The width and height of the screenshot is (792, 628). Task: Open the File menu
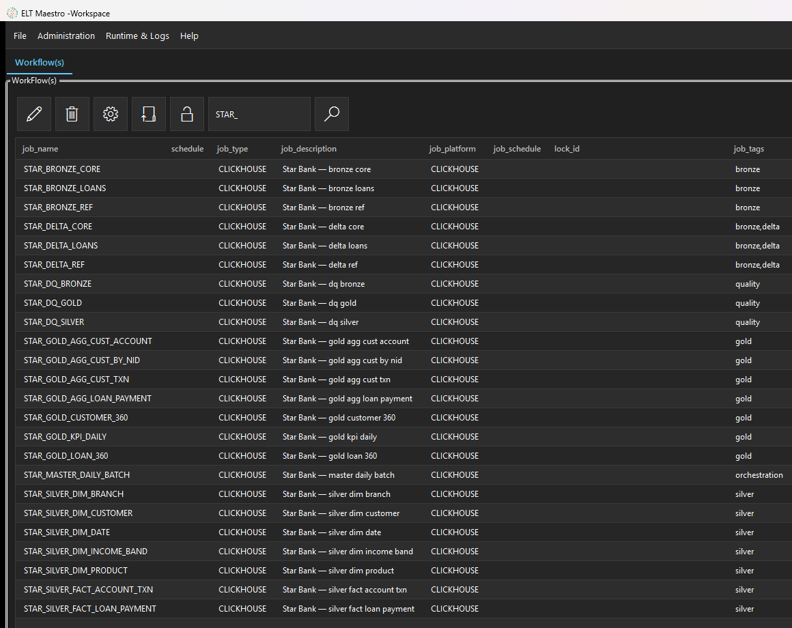(x=20, y=36)
